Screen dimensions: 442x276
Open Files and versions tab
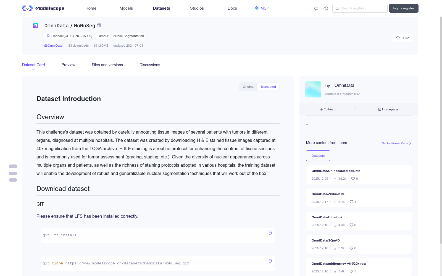(107, 65)
